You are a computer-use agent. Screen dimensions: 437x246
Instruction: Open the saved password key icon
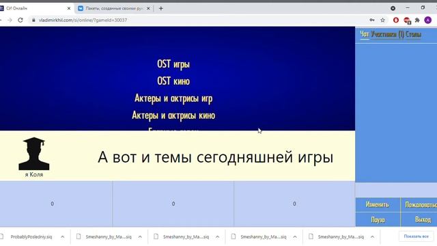pyautogui.click(x=372, y=20)
